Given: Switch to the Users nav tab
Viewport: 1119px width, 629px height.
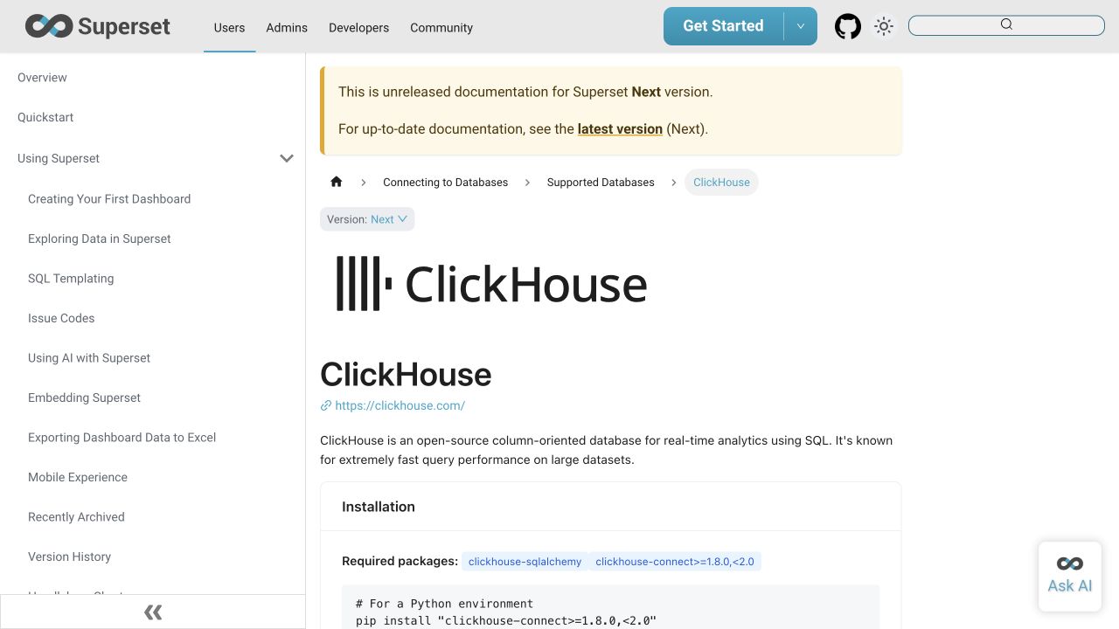Looking at the screenshot, I should (x=229, y=27).
